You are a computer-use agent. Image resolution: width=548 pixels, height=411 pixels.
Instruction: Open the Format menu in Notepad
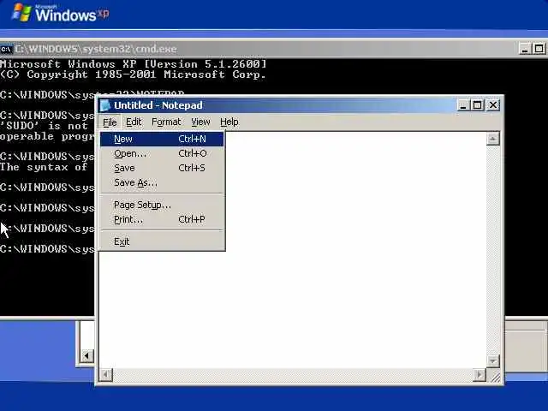[x=166, y=122]
